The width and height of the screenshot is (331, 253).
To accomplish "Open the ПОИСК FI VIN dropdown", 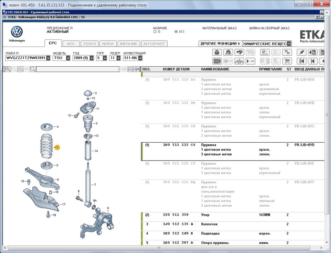I will click(x=48, y=58).
